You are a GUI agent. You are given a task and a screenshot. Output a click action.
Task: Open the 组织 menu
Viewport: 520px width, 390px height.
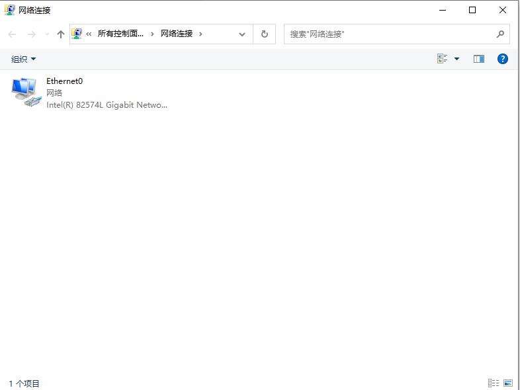pyautogui.click(x=23, y=59)
